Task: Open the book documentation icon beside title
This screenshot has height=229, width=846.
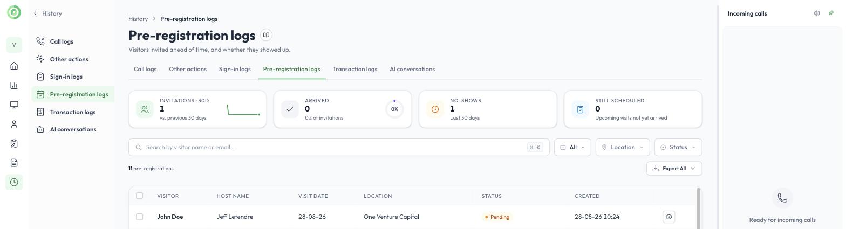Action: click(x=266, y=35)
